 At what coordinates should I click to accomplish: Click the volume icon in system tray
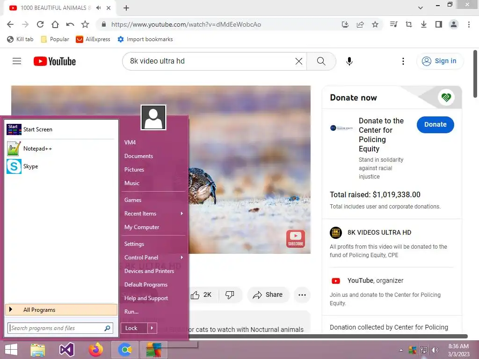pyautogui.click(x=435, y=350)
